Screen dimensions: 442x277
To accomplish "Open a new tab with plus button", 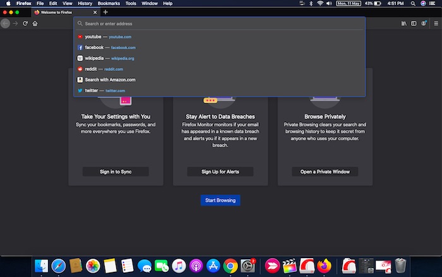I will click(x=105, y=12).
